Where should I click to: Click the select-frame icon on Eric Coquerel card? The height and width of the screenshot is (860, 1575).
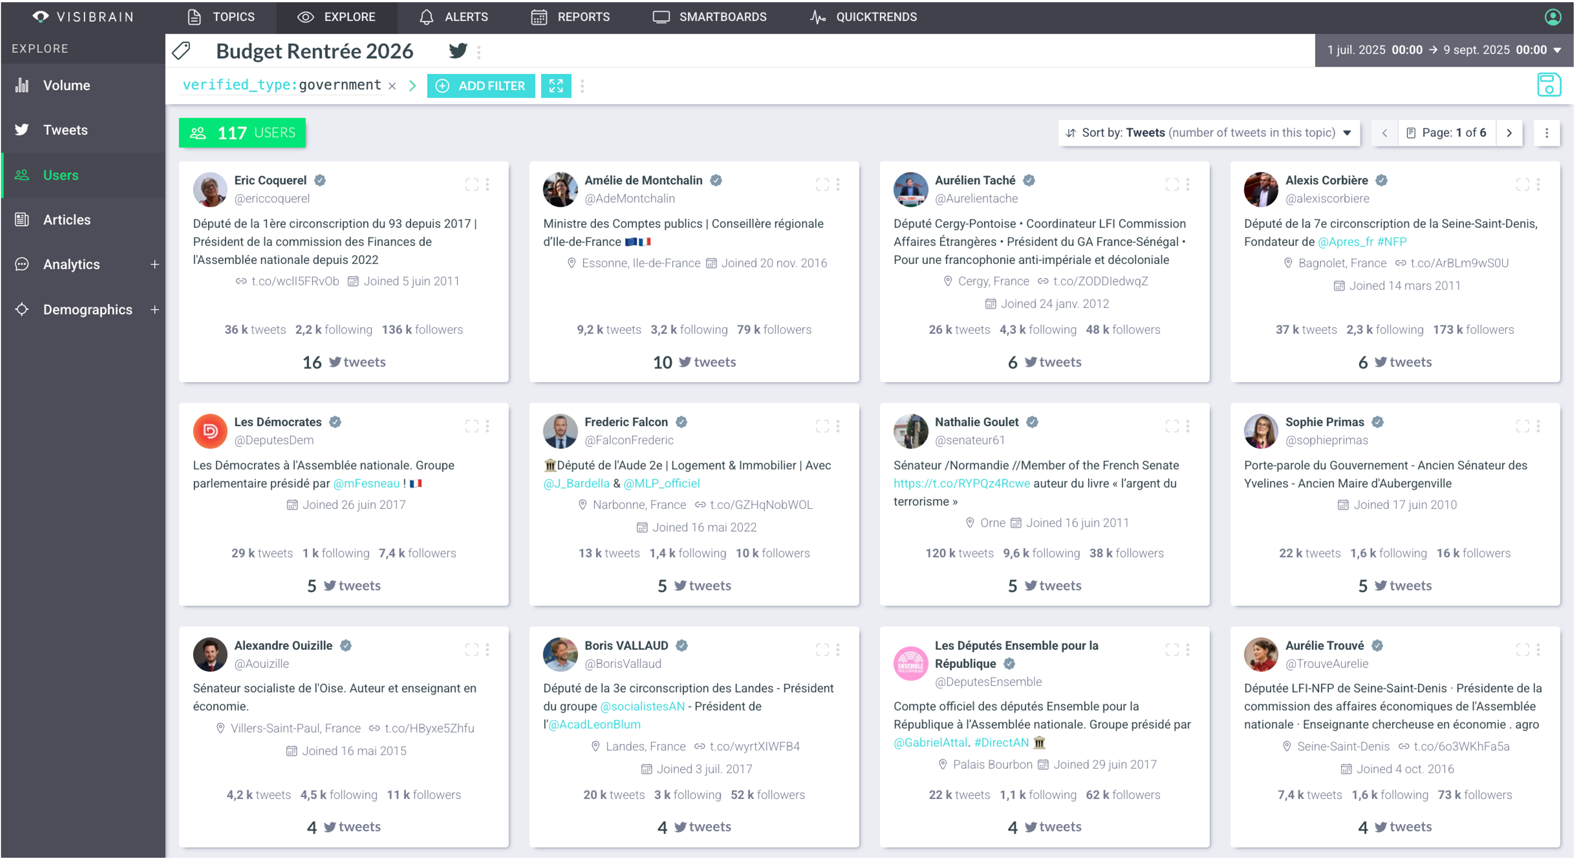[471, 184]
